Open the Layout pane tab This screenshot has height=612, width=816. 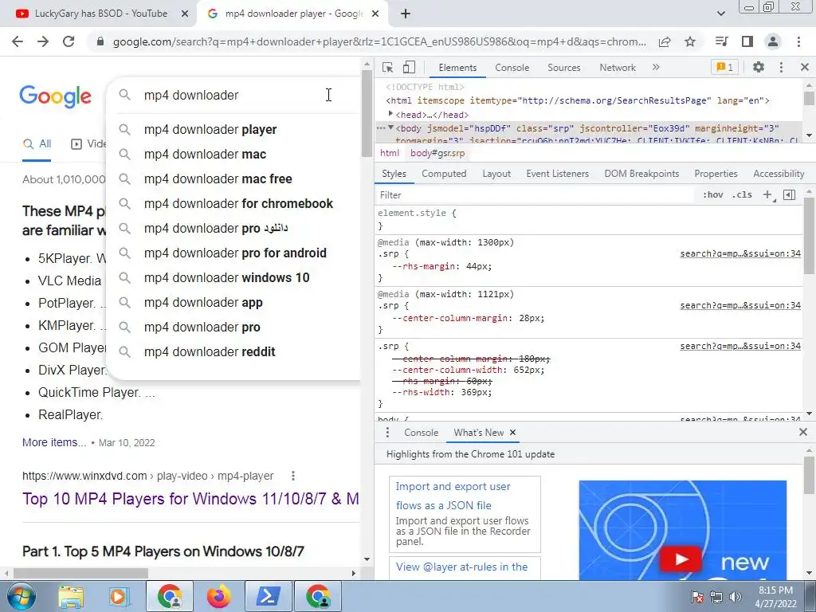[x=496, y=174]
